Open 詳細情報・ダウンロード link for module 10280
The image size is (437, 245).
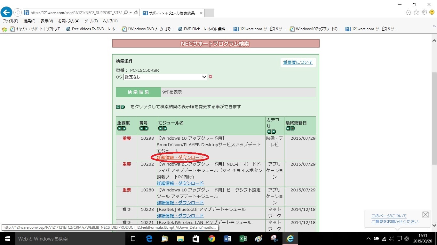[x=180, y=203]
